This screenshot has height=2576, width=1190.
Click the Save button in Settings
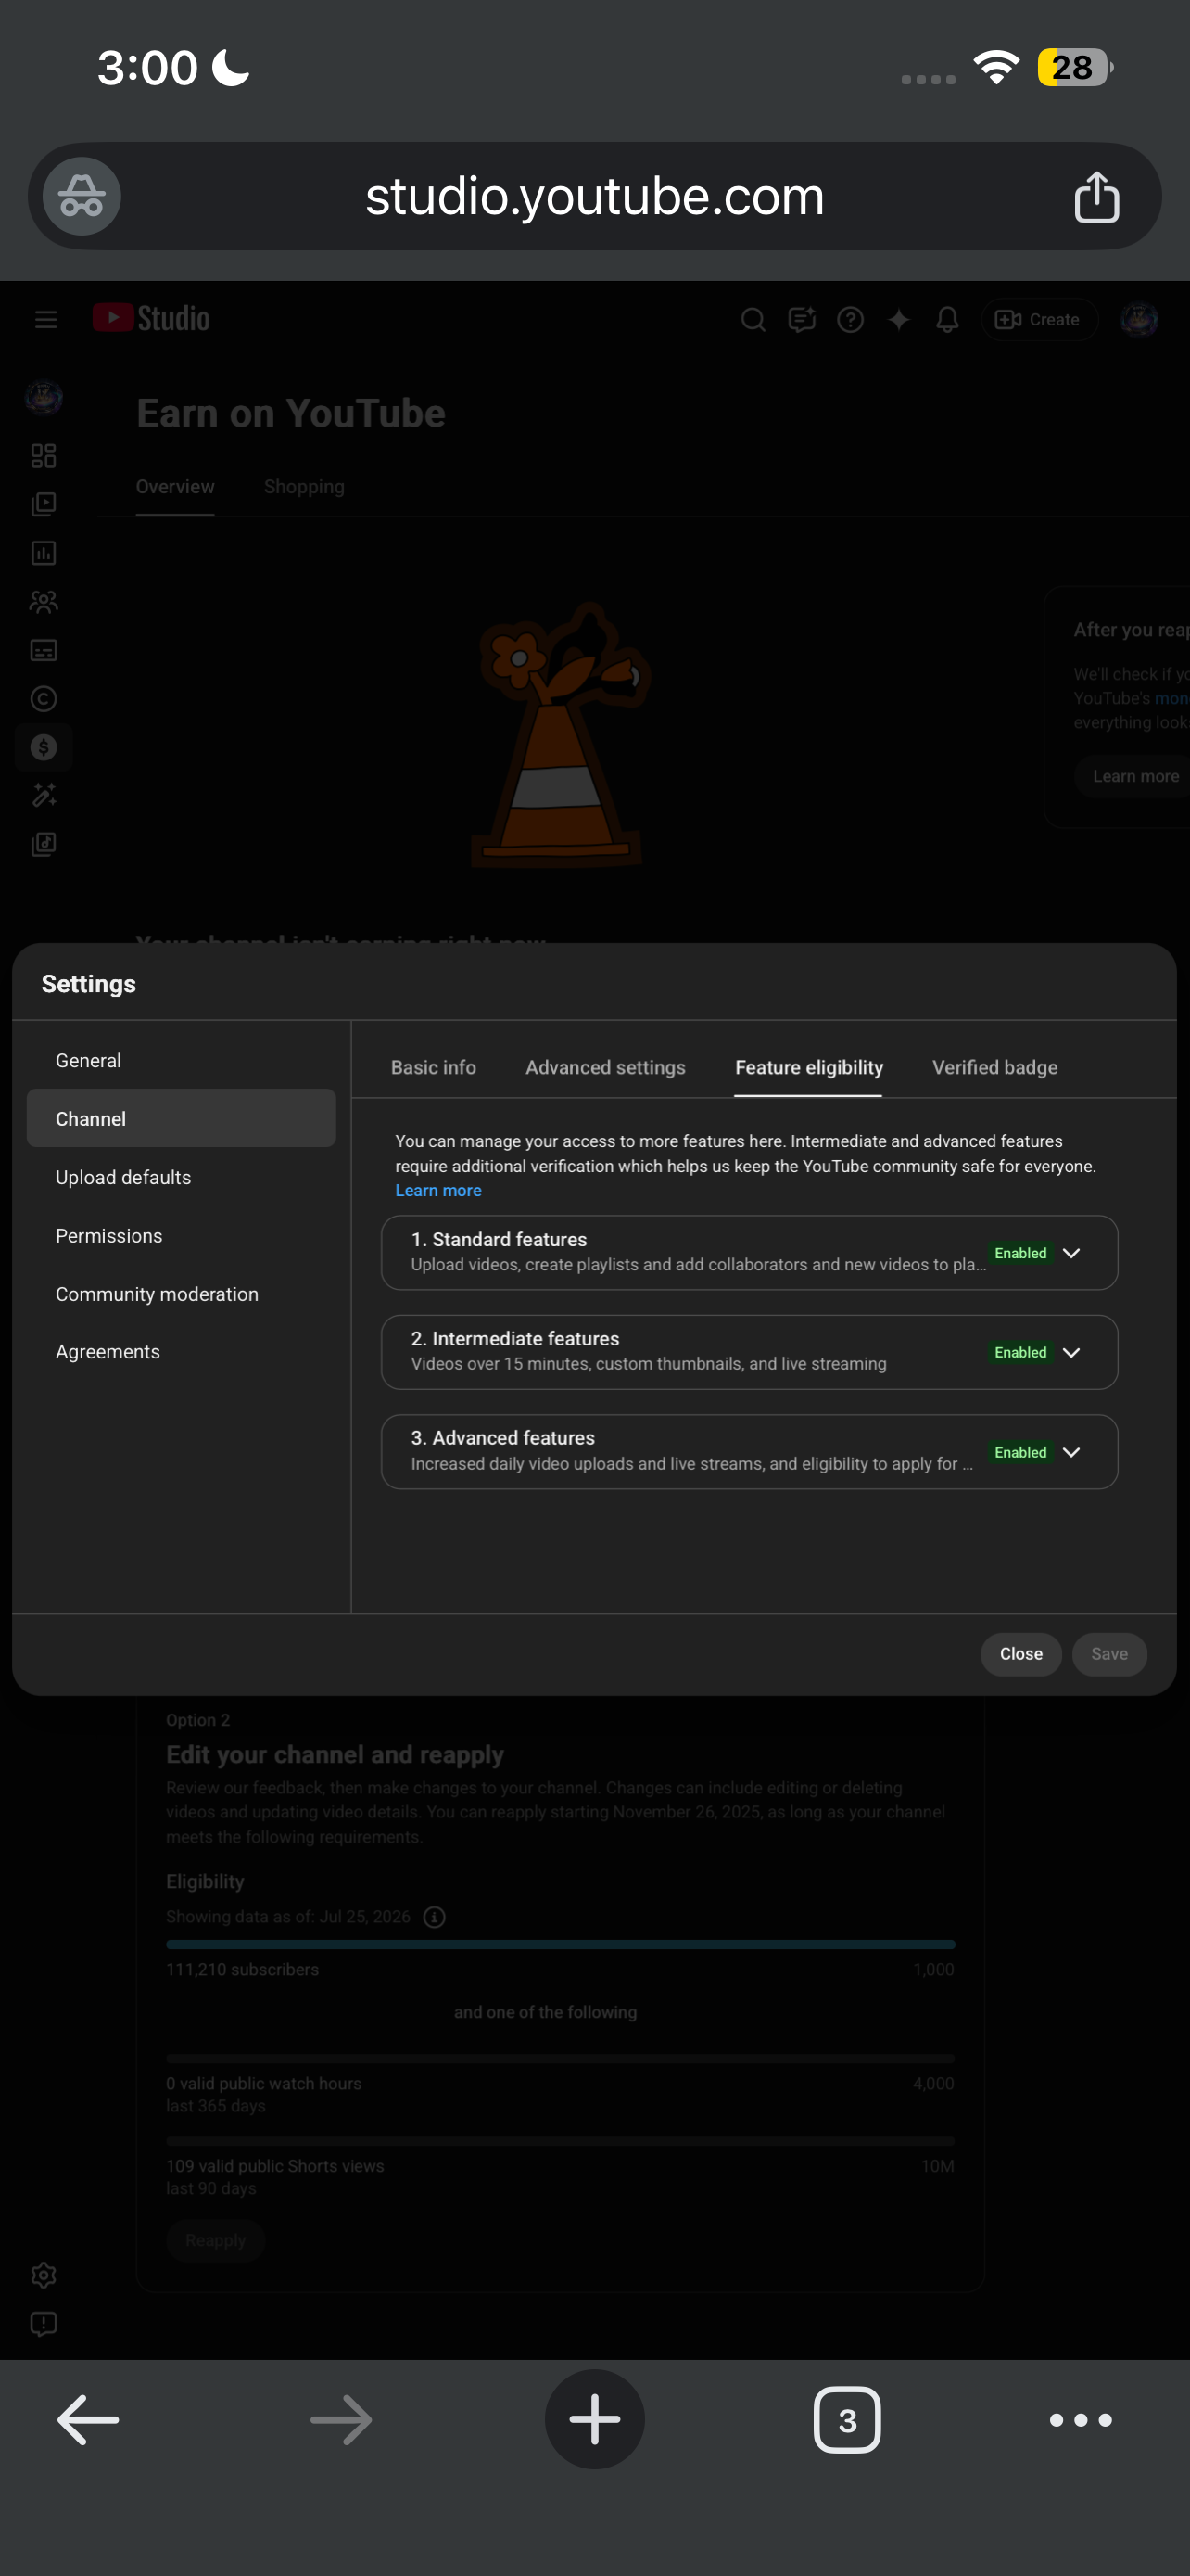click(1109, 1654)
